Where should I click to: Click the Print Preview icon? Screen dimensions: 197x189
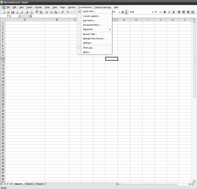31,12
